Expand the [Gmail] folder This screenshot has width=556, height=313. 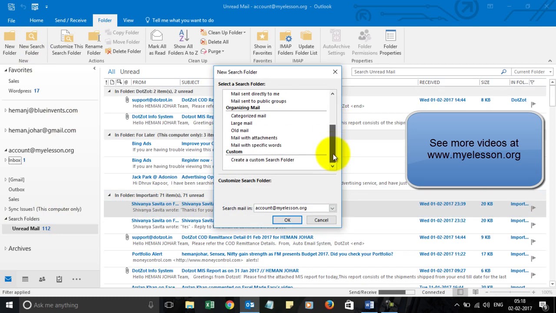pos(6,180)
